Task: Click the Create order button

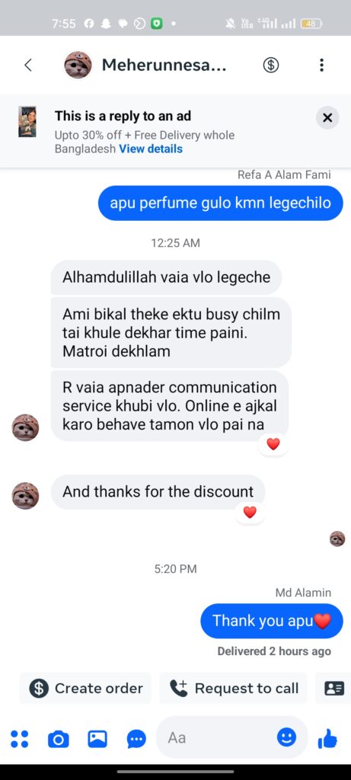Action: tap(85, 688)
